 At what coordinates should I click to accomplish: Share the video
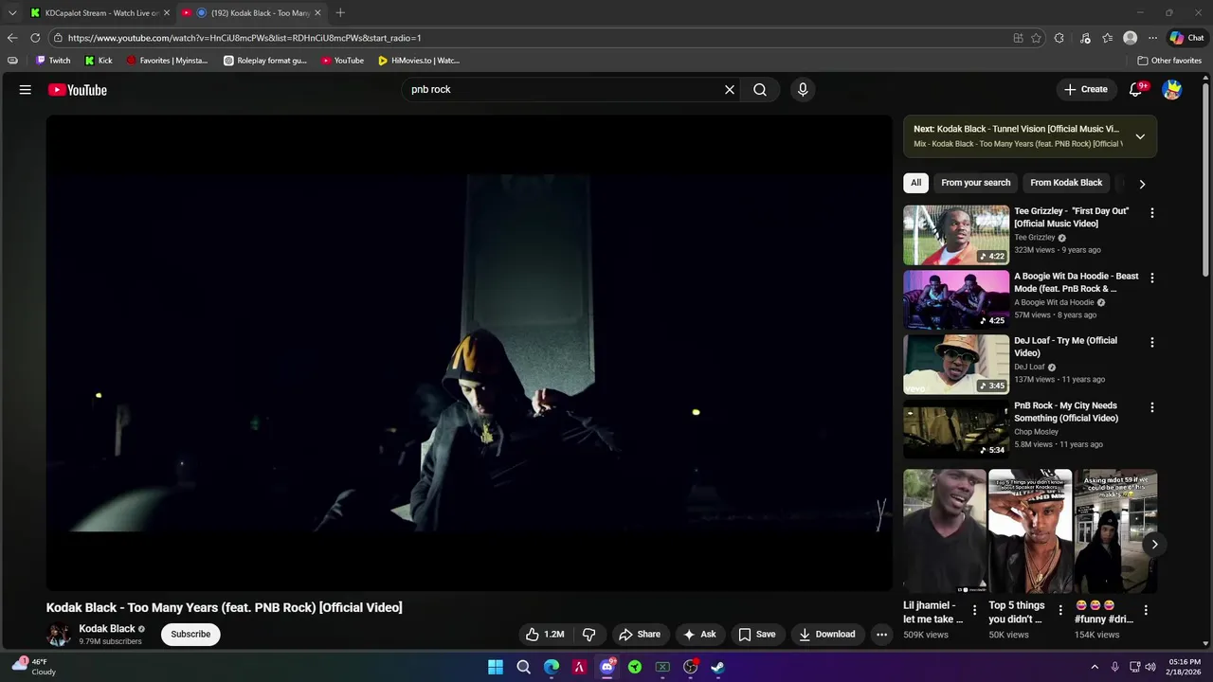(x=640, y=635)
